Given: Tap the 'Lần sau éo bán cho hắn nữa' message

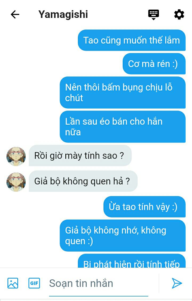Looking at the screenshot, I should 123,127.
